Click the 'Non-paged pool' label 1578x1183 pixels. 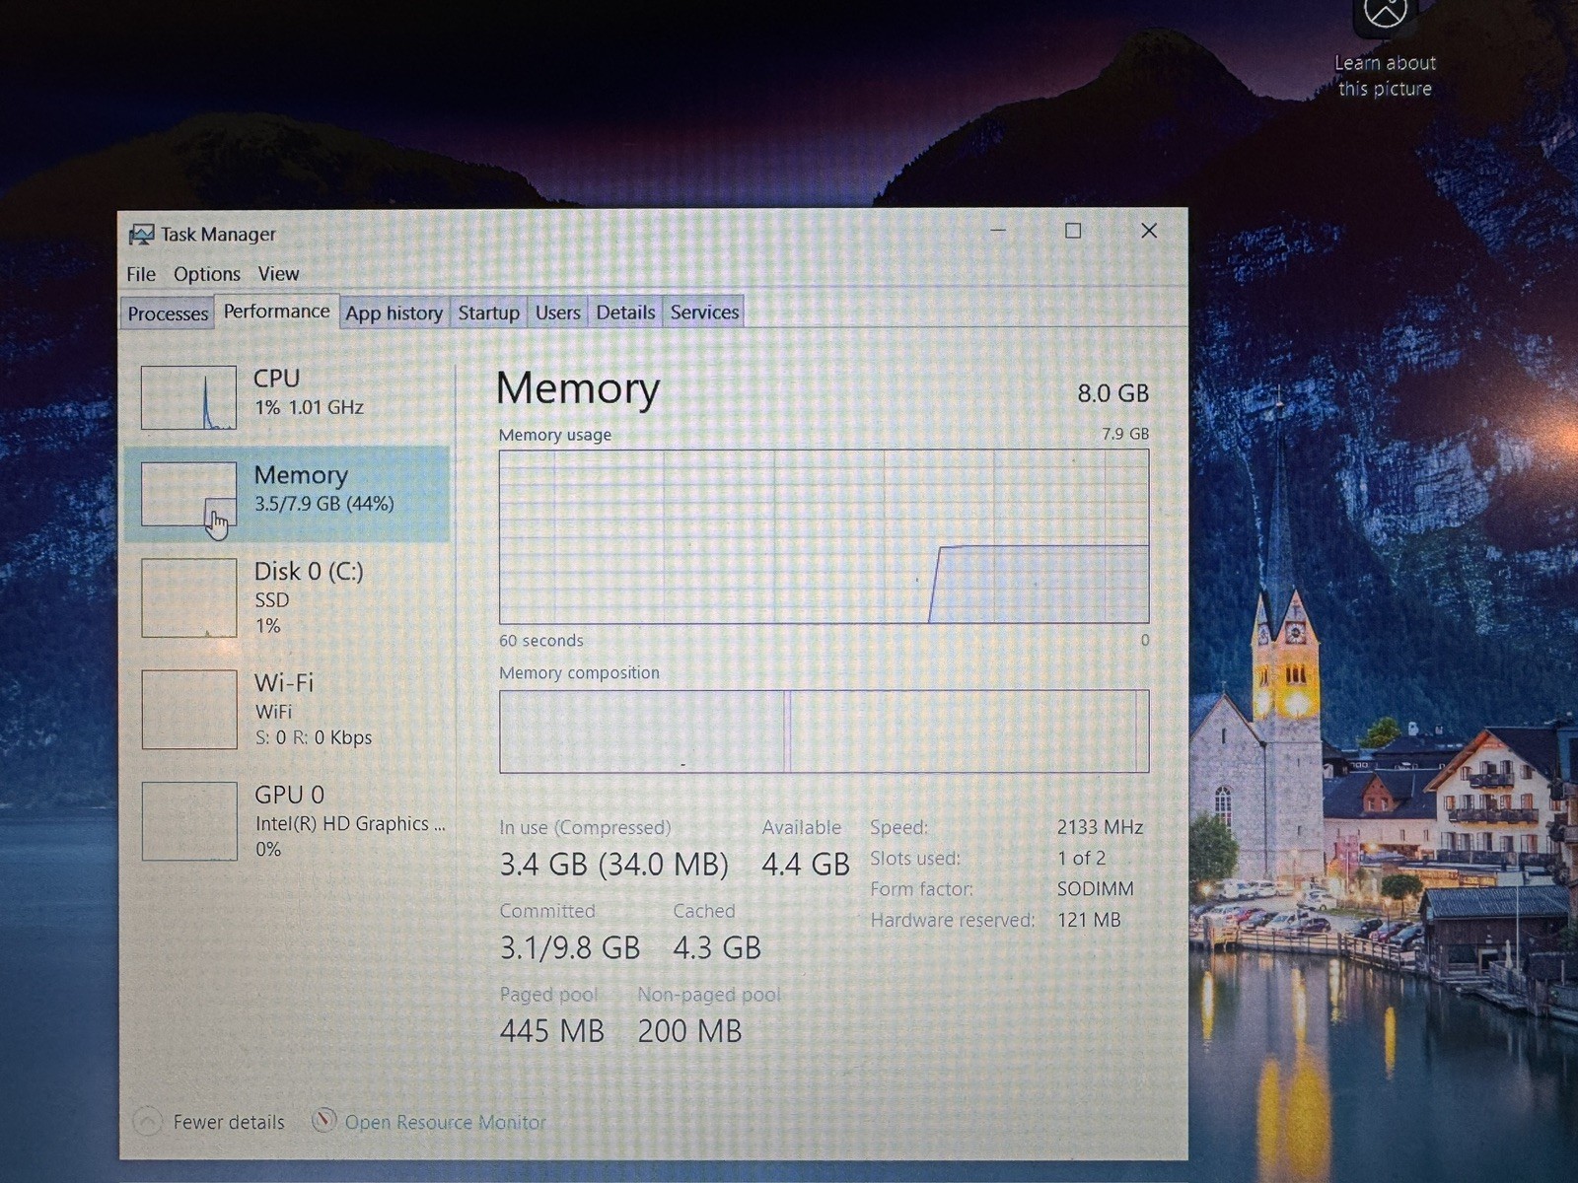tap(709, 995)
